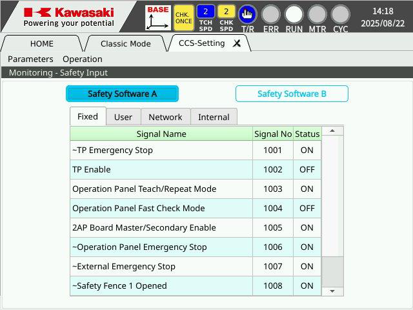Screen dimensions: 413x310
Task: Click the T/R teach/repeat hand icon
Action: 247,14
